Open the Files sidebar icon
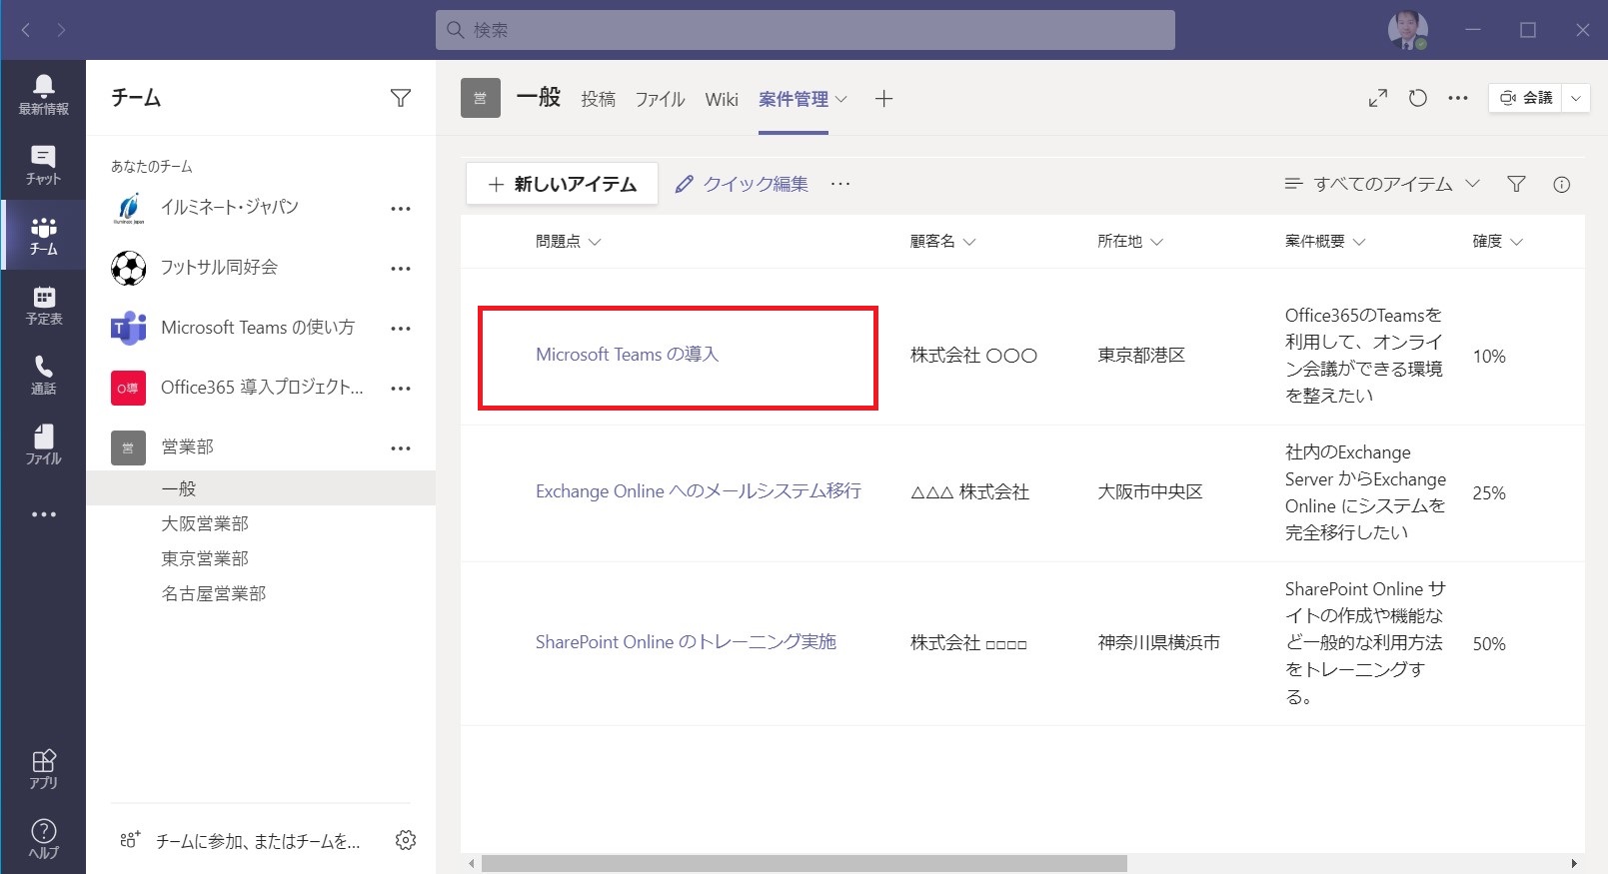Viewport: 1608px width, 874px height. pos(43,444)
